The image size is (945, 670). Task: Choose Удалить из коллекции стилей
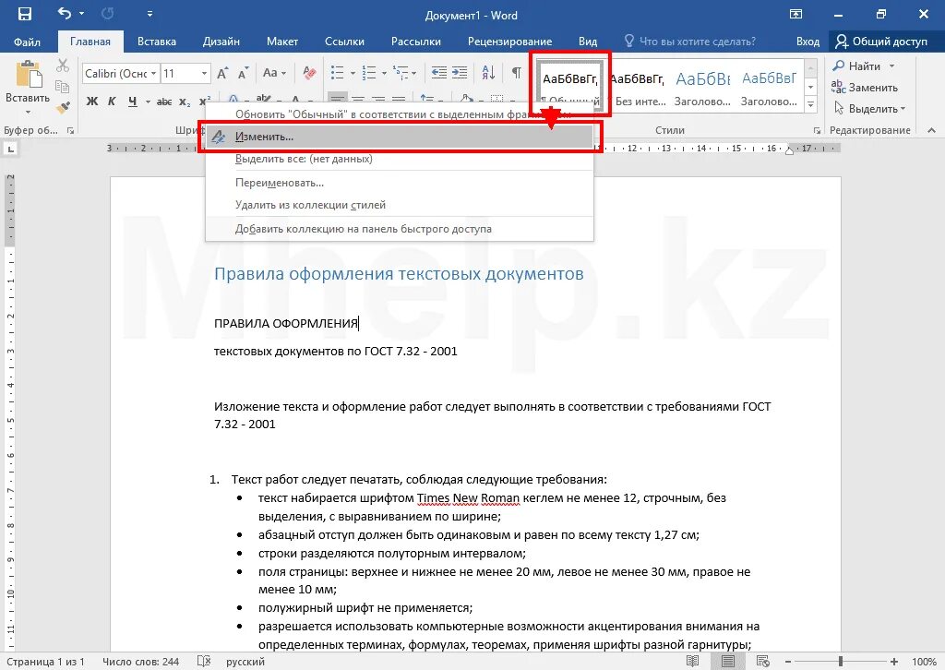[400, 205]
